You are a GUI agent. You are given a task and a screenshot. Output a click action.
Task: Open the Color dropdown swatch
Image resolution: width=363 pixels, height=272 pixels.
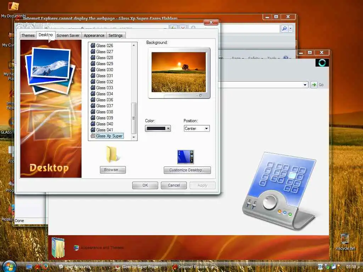158,128
